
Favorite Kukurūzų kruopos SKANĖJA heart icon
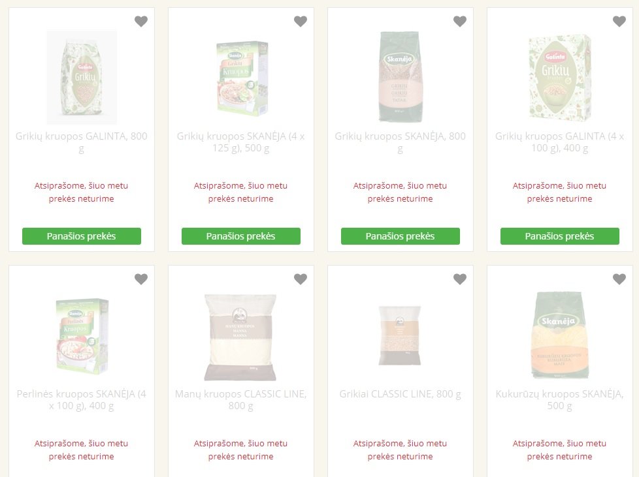pyautogui.click(x=619, y=279)
